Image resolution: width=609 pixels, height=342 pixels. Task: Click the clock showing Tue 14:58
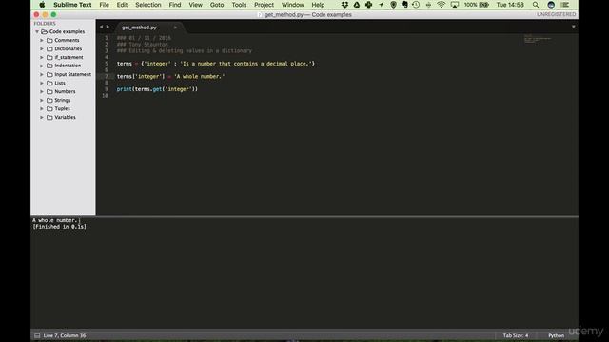coord(510,5)
